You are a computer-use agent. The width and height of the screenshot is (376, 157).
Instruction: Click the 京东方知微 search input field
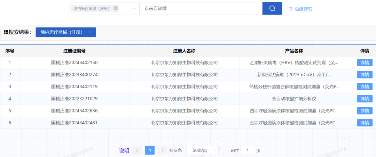click(201, 9)
